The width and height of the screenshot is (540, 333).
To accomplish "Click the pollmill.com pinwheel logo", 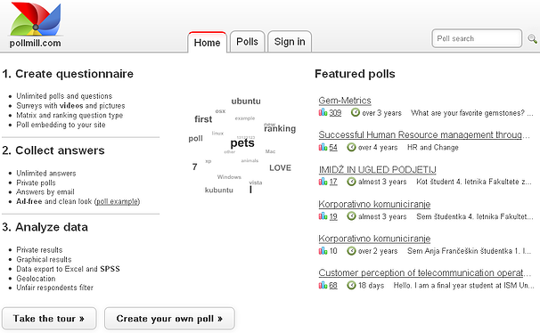I will click(x=36, y=25).
